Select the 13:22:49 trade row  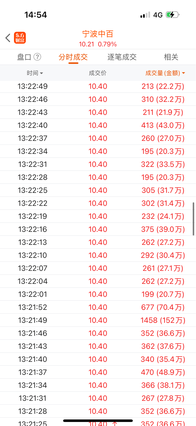tap(98, 86)
